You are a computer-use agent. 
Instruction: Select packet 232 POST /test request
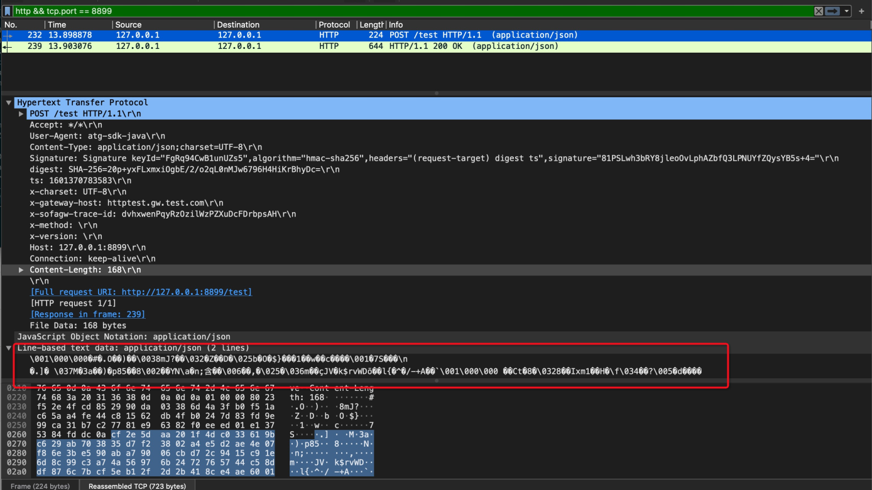(x=436, y=35)
